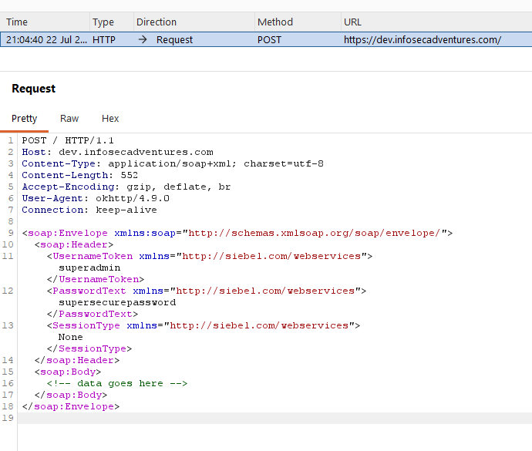Click the Accept-Encoding header line
The image size is (532, 451).
(126, 187)
